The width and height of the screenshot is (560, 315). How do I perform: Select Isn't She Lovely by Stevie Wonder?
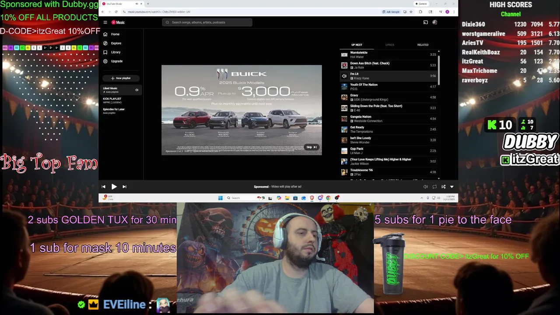pos(388,140)
